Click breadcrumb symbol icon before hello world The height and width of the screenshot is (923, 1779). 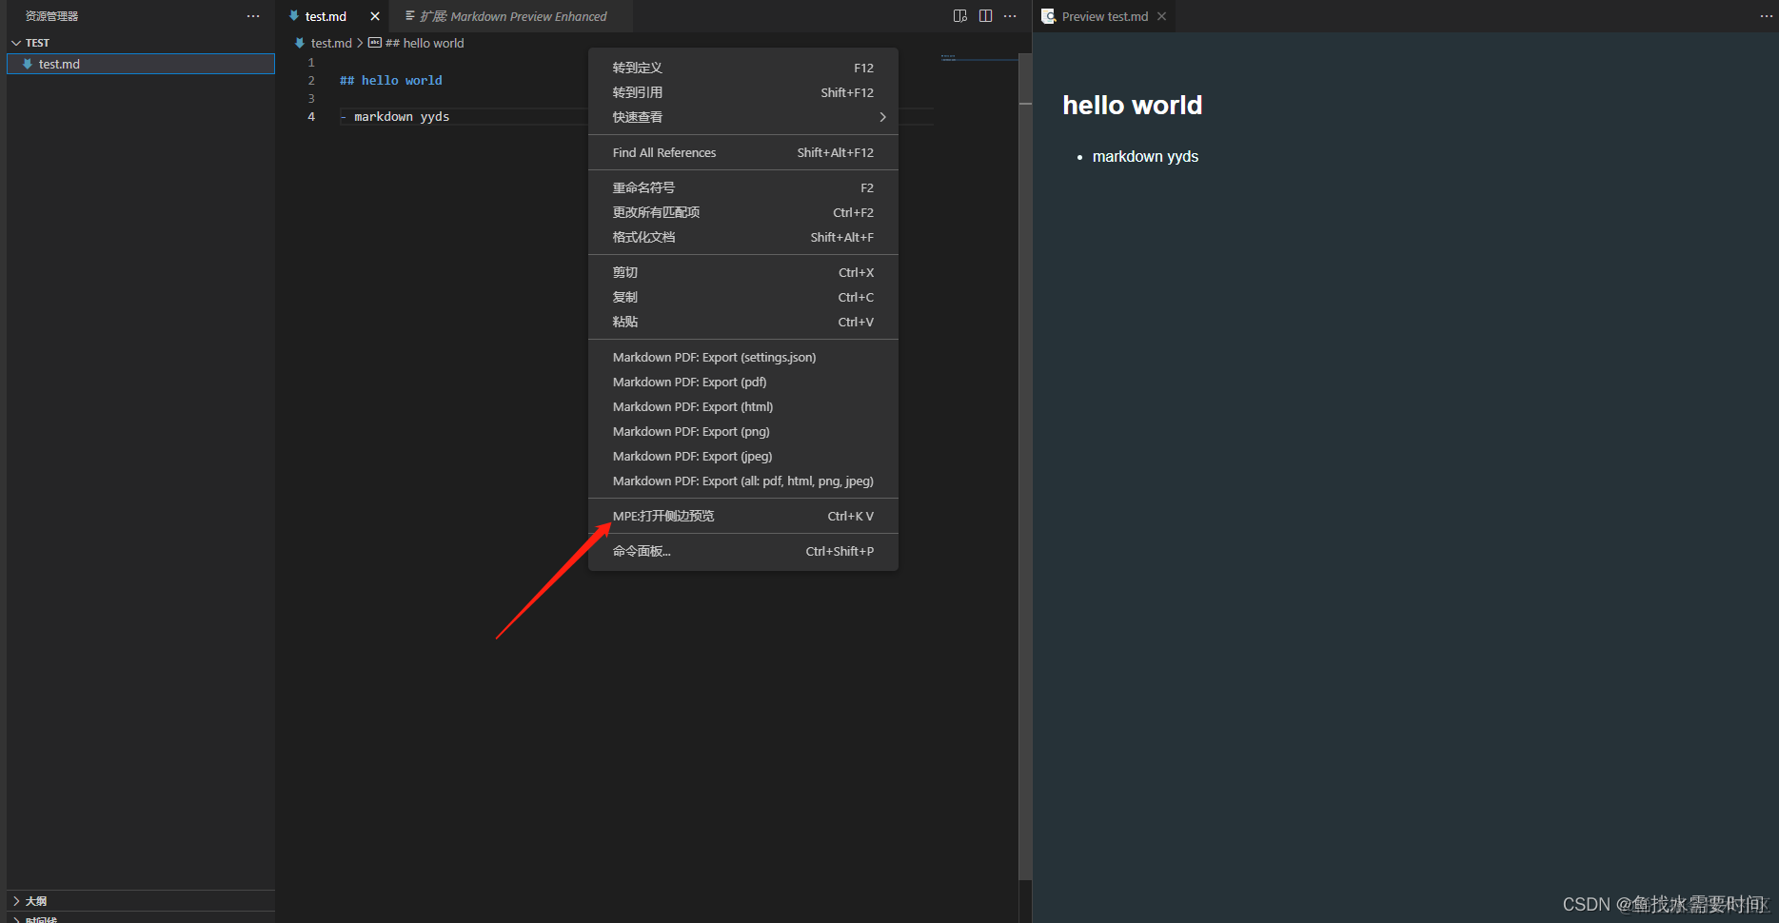(x=375, y=43)
